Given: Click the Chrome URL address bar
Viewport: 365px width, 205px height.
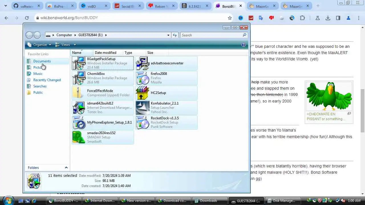Looking at the screenshot, I should pyautogui.click(x=133, y=18).
